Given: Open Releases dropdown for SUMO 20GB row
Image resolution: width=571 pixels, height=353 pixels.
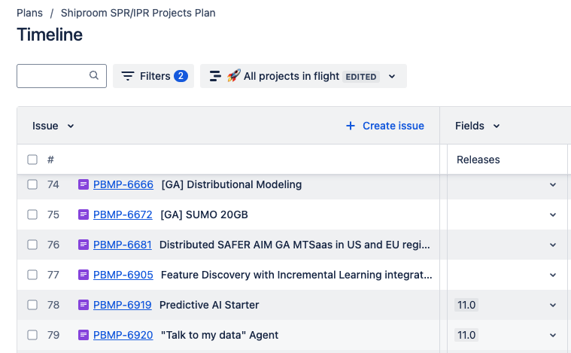Looking at the screenshot, I should pos(553,215).
